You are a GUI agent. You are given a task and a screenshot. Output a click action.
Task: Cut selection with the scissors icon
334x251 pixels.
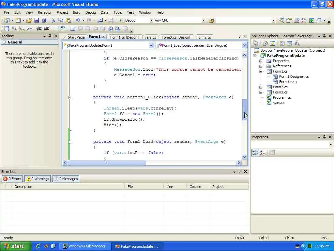coord(53,20)
